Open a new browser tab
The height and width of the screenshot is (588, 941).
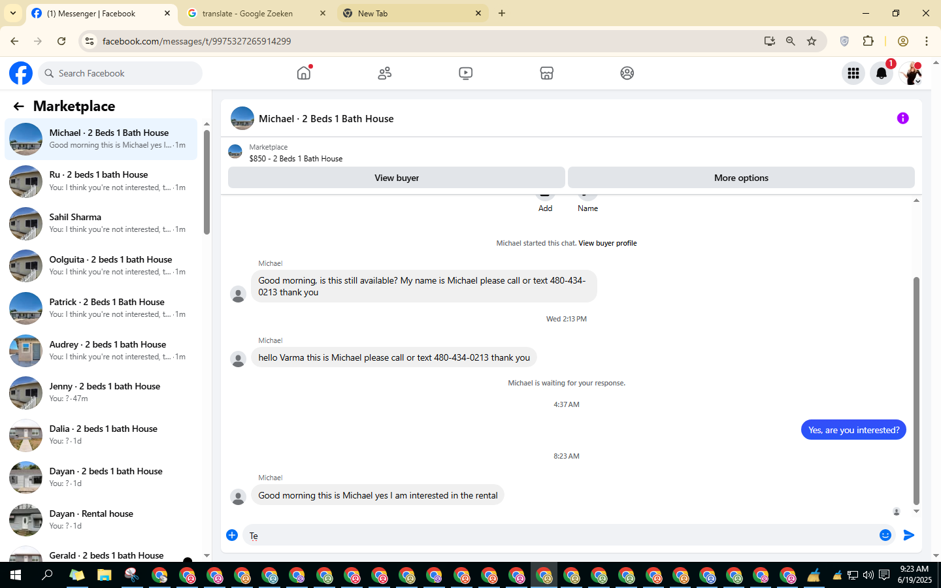[x=502, y=13]
